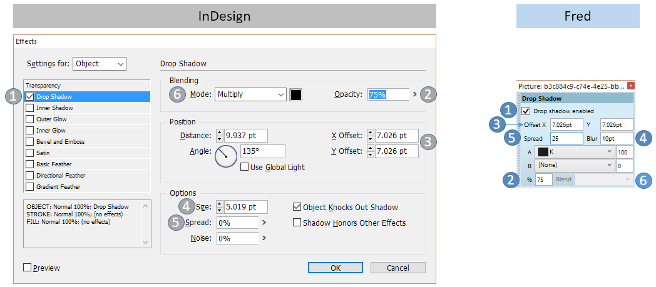Click the effects summary scrollbar
Image resolution: width=656 pixels, height=287 pixels.
[145, 224]
